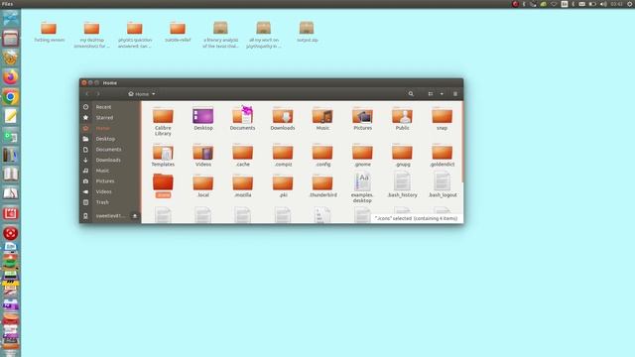Launch Firefox from the dock
This screenshot has height=357, width=635.
(x=11, y=77)
